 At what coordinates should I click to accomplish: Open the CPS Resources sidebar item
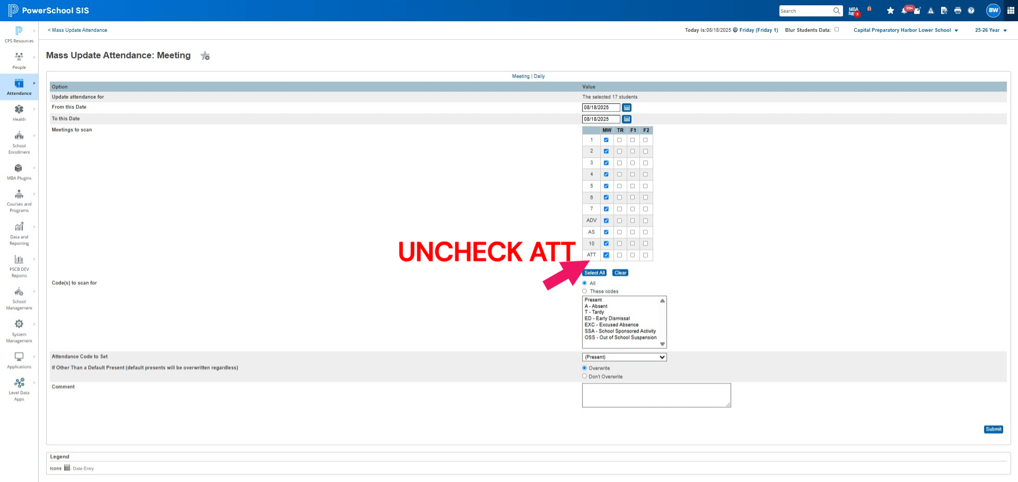[x=19, y=35]
